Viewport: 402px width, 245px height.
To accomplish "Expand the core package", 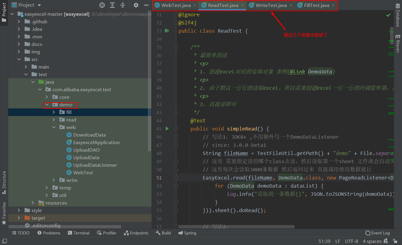I will (x=47, y=97).
